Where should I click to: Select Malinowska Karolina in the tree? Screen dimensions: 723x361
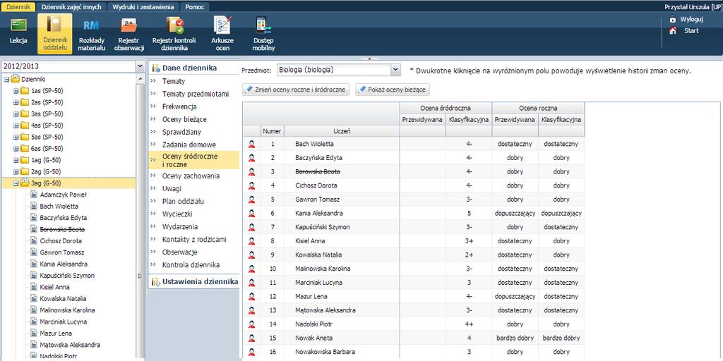tap(67, 310)
